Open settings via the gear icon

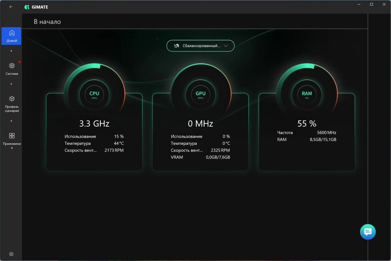click(x=11, y=254)
